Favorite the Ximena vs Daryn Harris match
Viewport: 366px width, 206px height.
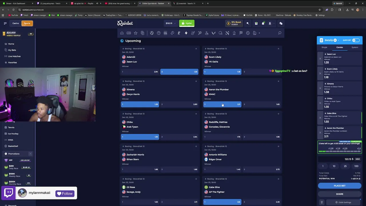point(196,81)
